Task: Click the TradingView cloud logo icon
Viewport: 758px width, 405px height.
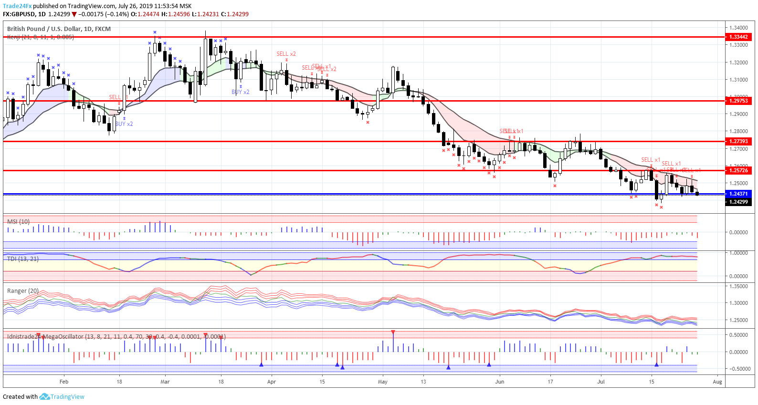Action: pyautogui.click(x=44, y=396)
